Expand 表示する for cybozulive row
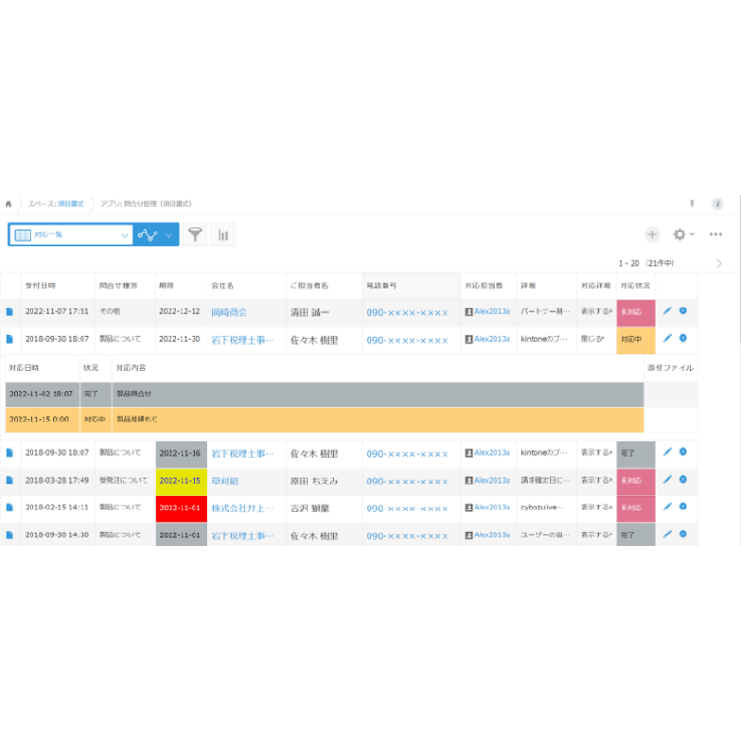The height and width of the screenshot is (741, 741). 597,508
